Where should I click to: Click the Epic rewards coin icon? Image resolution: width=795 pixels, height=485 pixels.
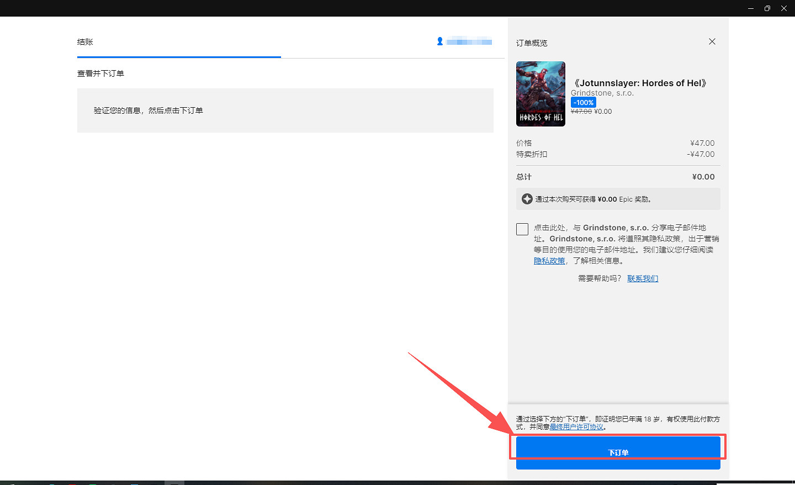click(x=527, y=199)
